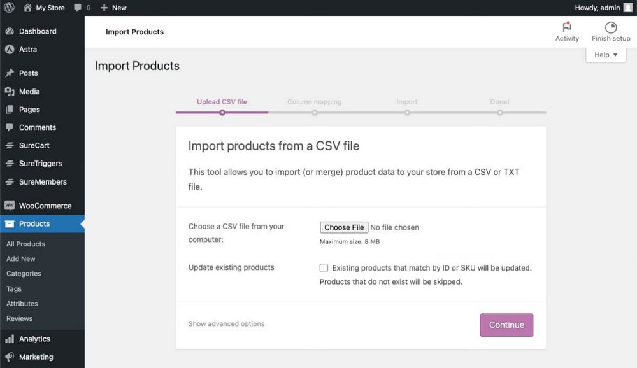
Task: Go to Posts in the sidebar
Action: (29, 73)
